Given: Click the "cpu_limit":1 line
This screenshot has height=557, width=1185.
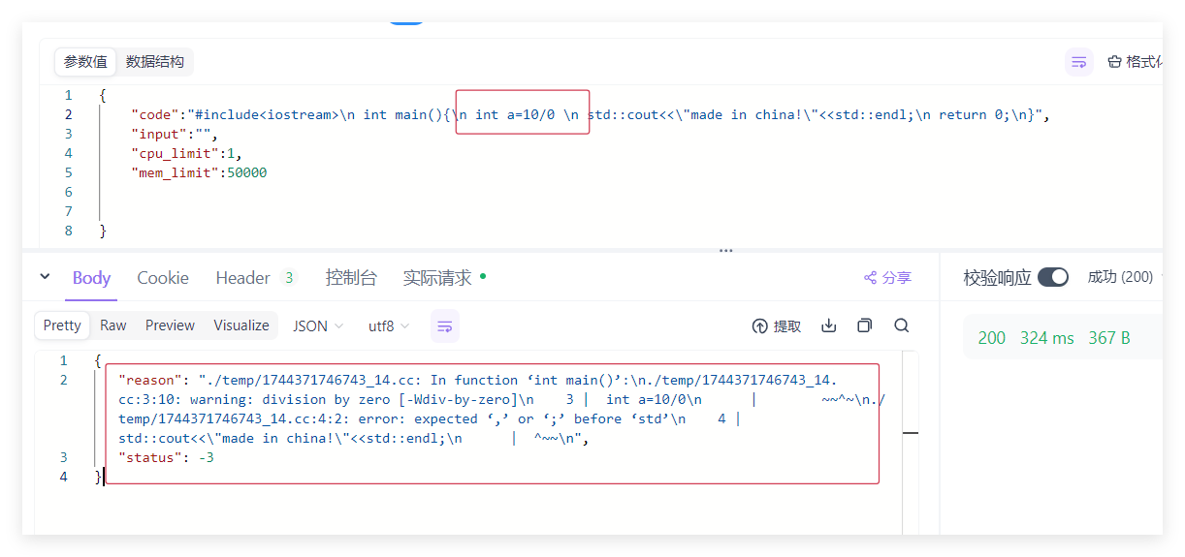Looking at the screenshot, I should (x=186, y=153).
